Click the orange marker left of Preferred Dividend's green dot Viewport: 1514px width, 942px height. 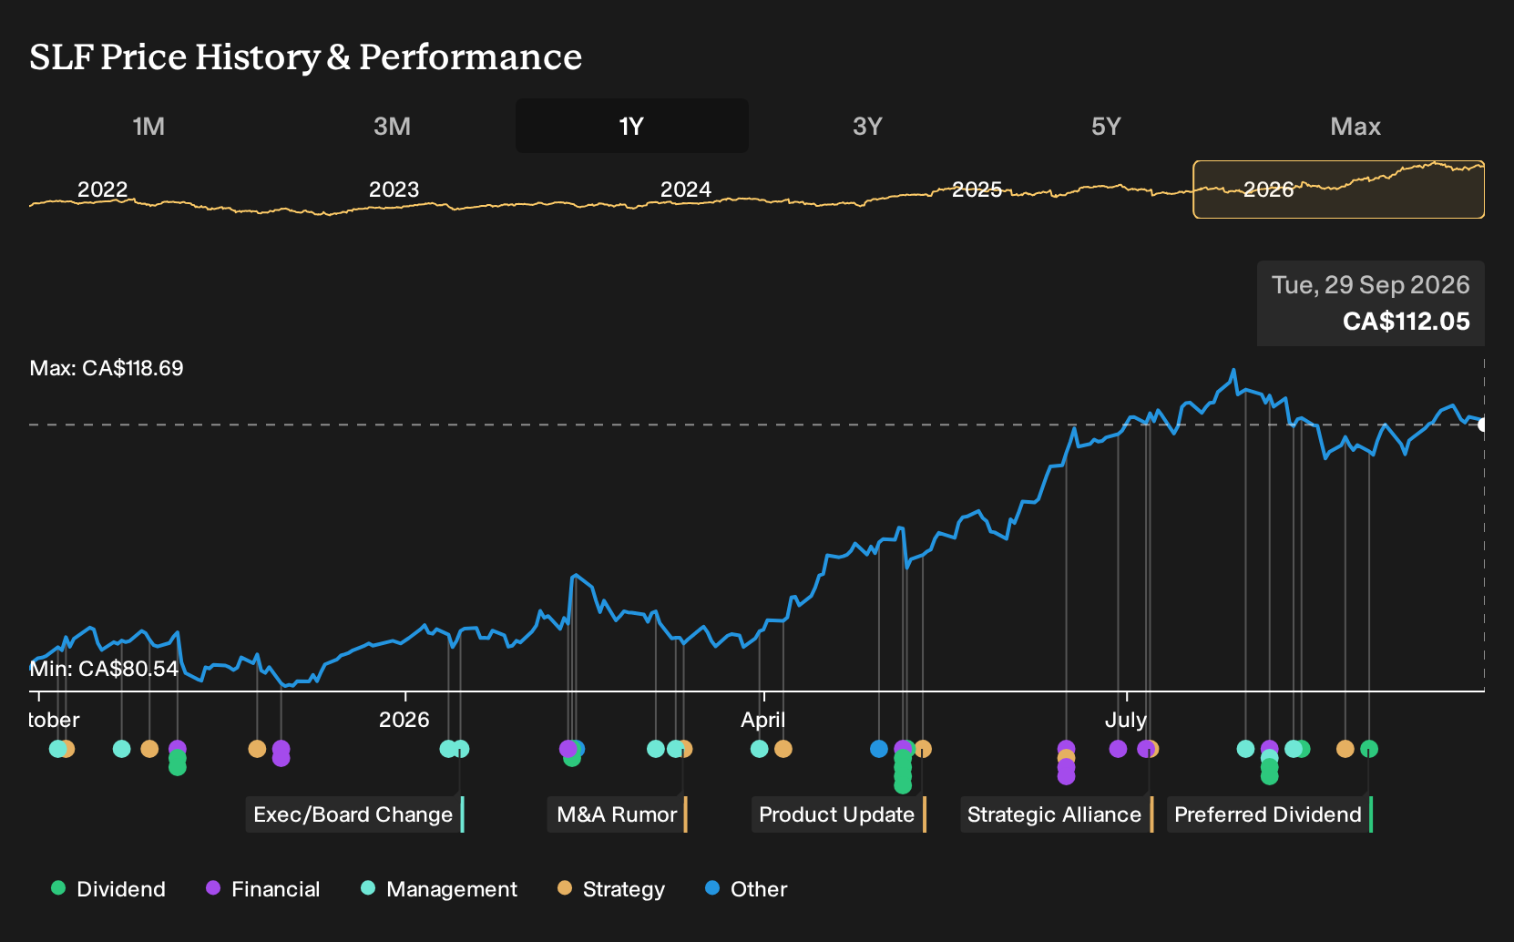click(x=1345, y=749)
